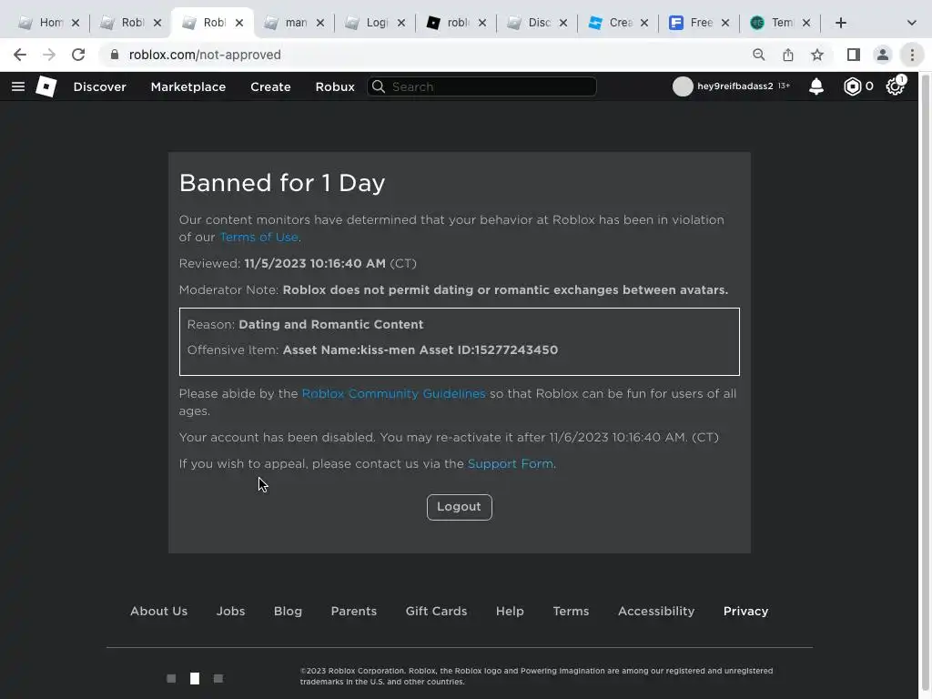
Task: Open Privacy footer link
Action: point(746,611)
